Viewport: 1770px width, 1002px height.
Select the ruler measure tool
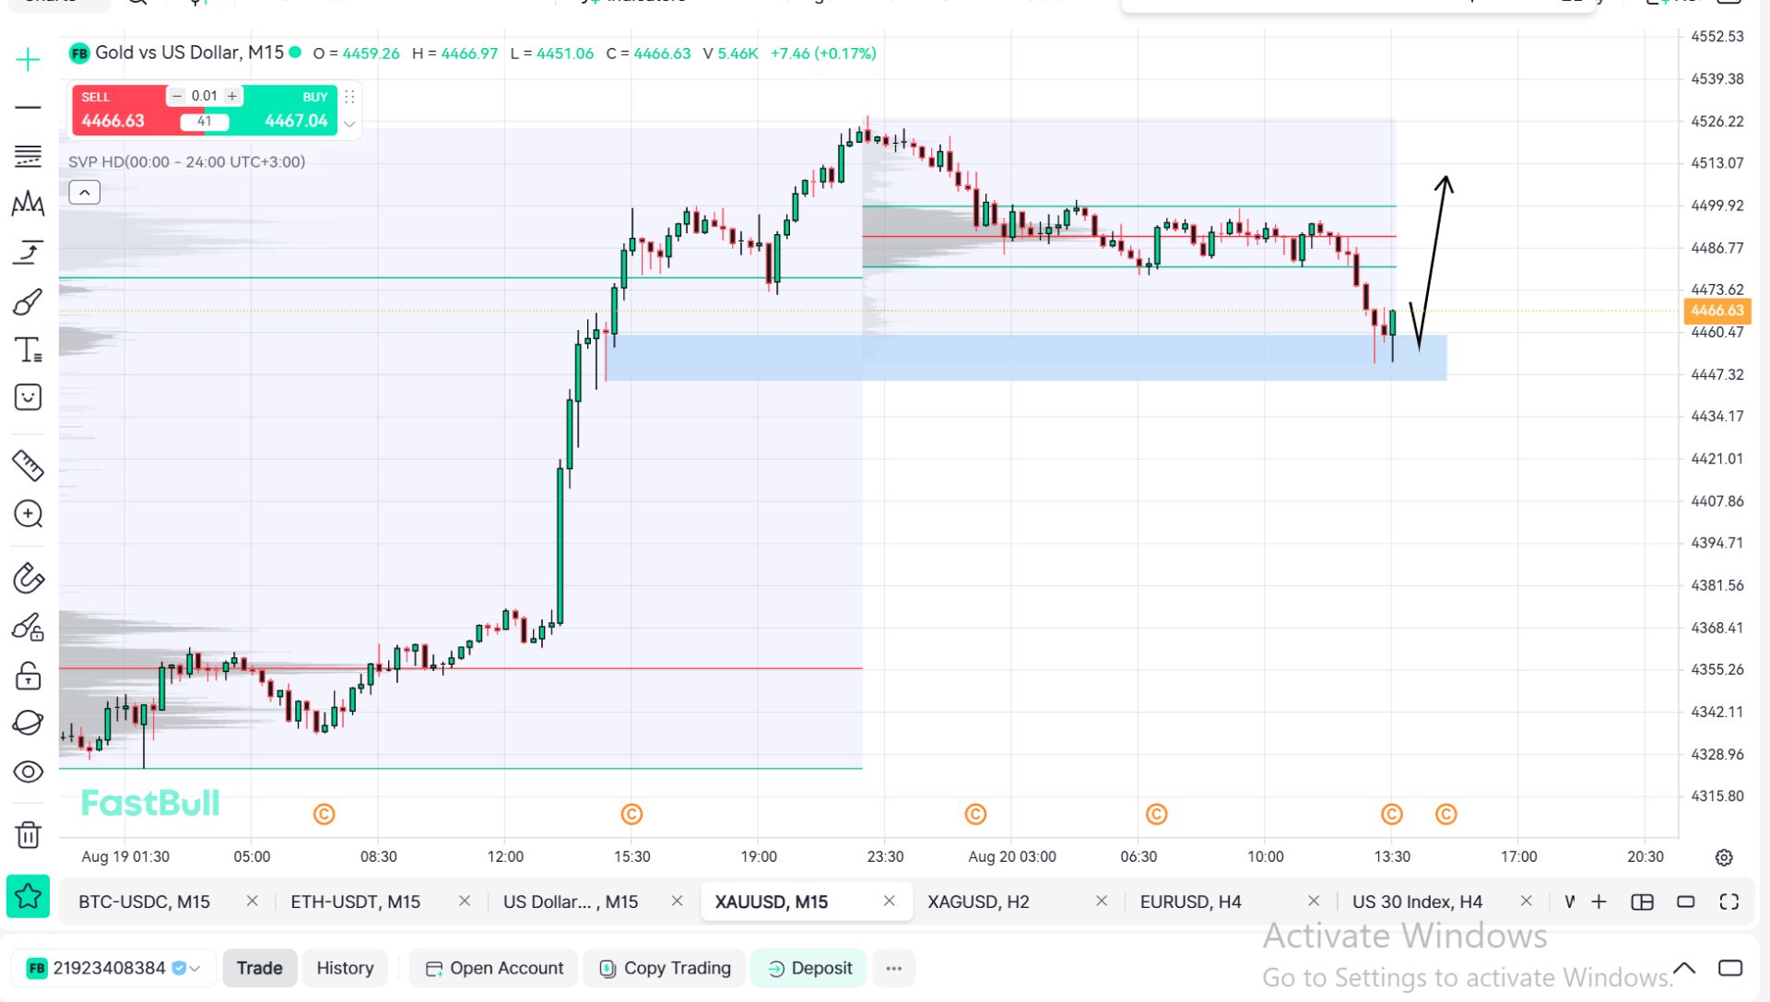28,466
